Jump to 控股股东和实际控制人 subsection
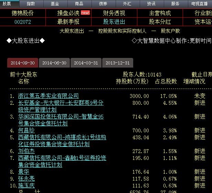The width and height of the screenshot is (212, 193). pos(122,31)
